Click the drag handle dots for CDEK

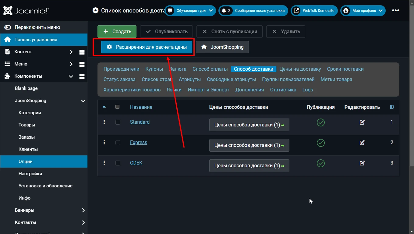104,163
